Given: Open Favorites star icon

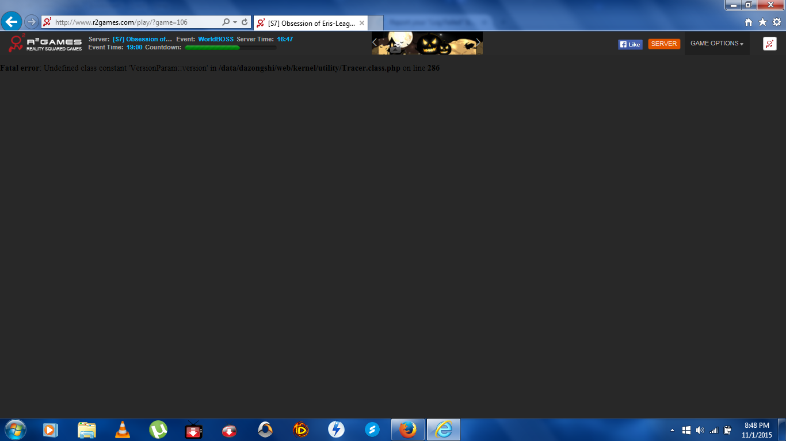Looking at the screenshot, I should [x=762, y=22].
